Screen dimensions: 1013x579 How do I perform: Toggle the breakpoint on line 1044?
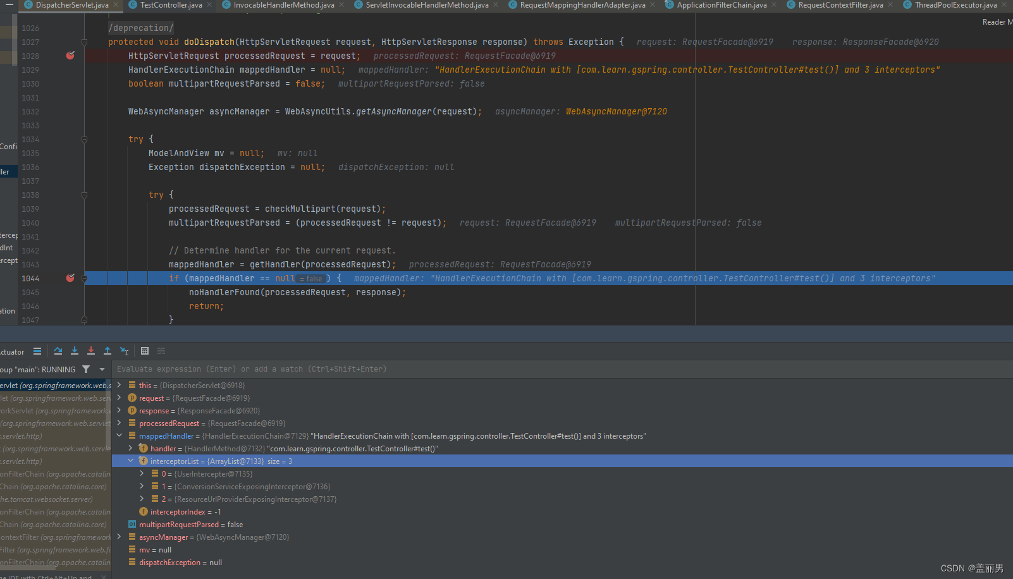point(70,278)
